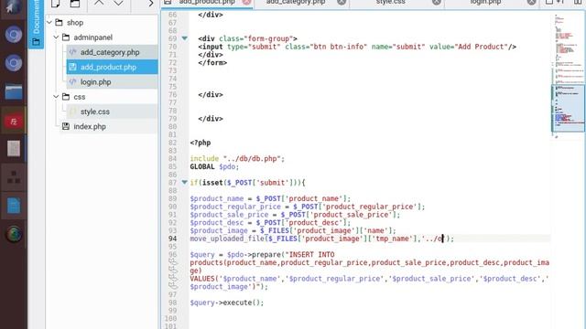
Task: Switch to the style.css tab
Action: (x=391, y=3)
